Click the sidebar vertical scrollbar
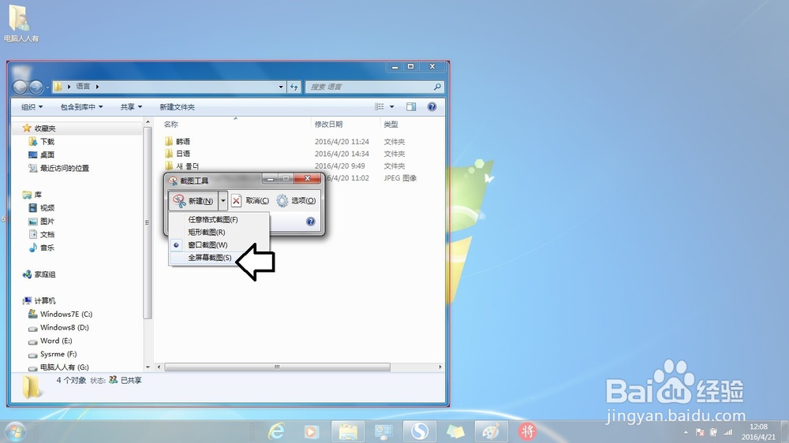This screenshot has height=443, width=789. 148,222
